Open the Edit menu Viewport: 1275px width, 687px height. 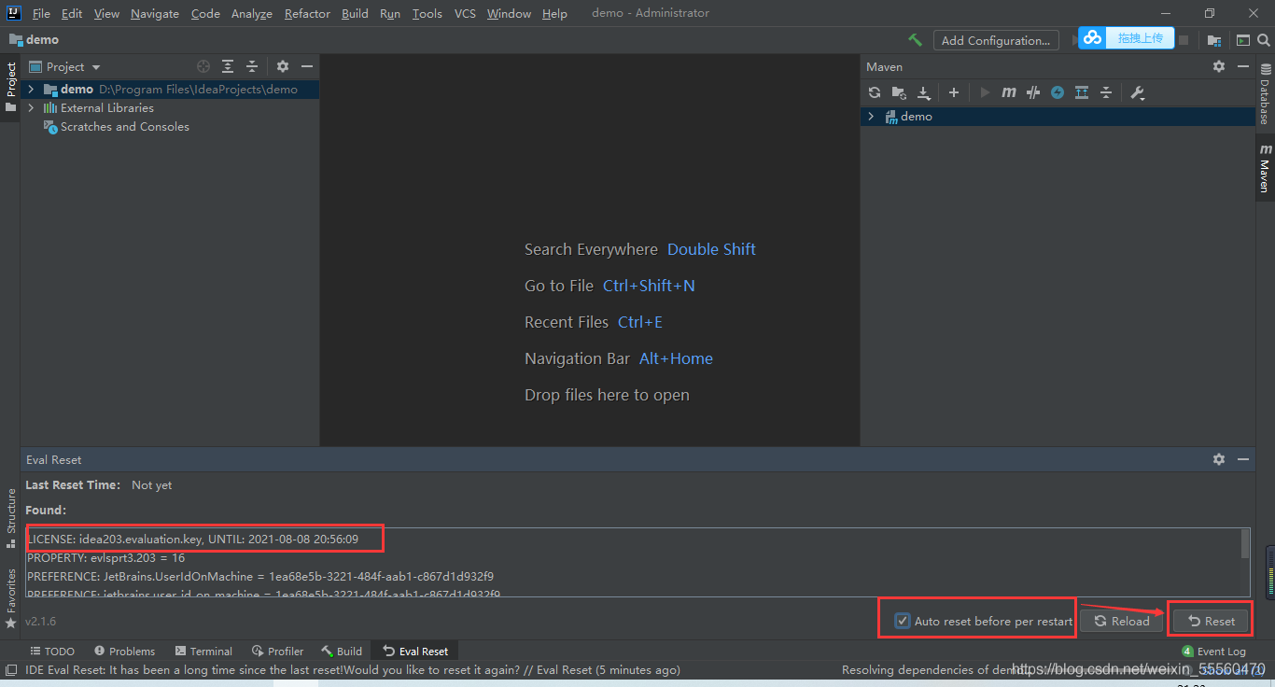click(x=72, y=13)
